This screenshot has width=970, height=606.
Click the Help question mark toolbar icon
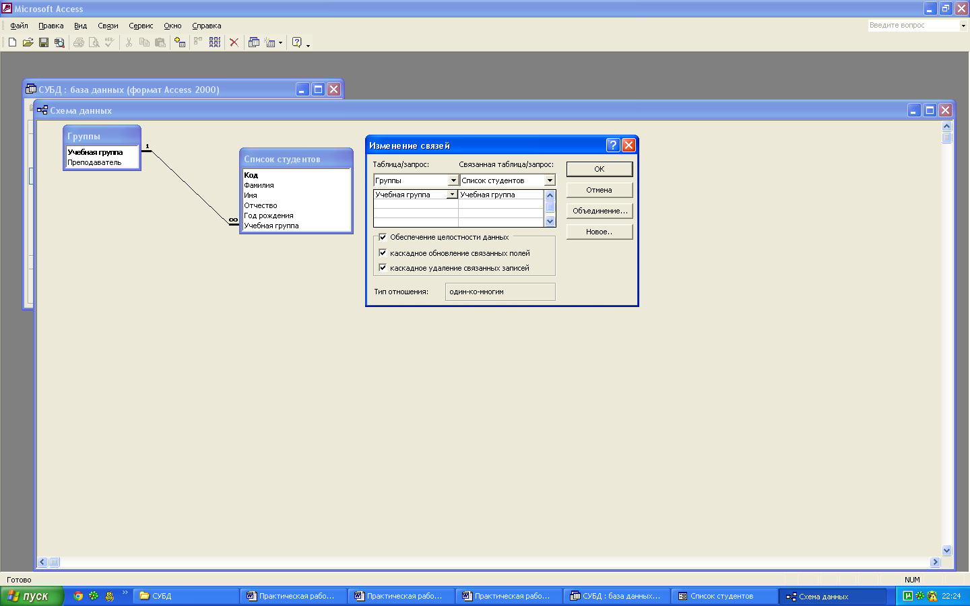(297, 42)
